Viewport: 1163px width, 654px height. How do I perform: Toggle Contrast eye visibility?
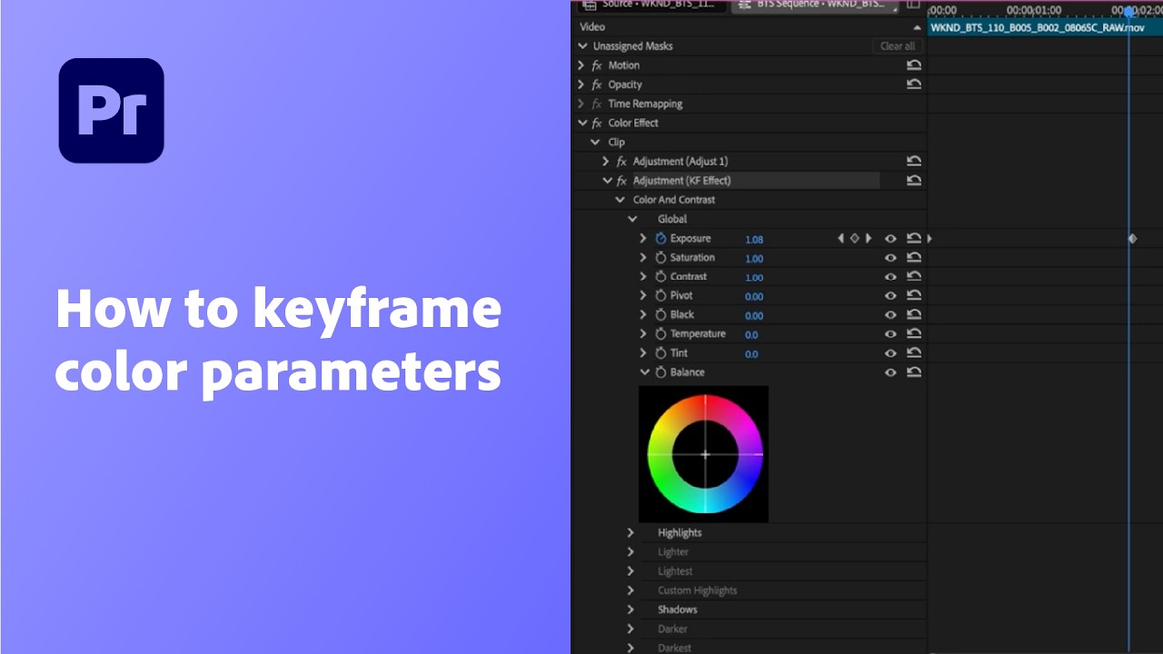click(890, 277)
